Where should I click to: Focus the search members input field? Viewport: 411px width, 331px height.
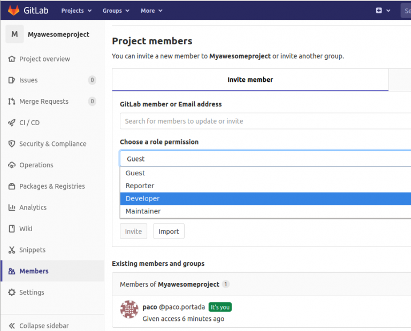coord(265,121)
